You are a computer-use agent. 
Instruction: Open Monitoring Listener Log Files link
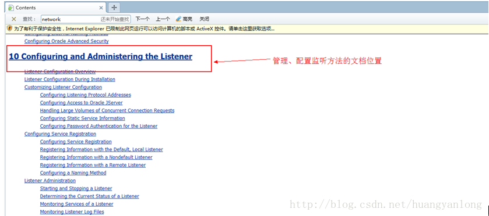[x=72, y=211]
